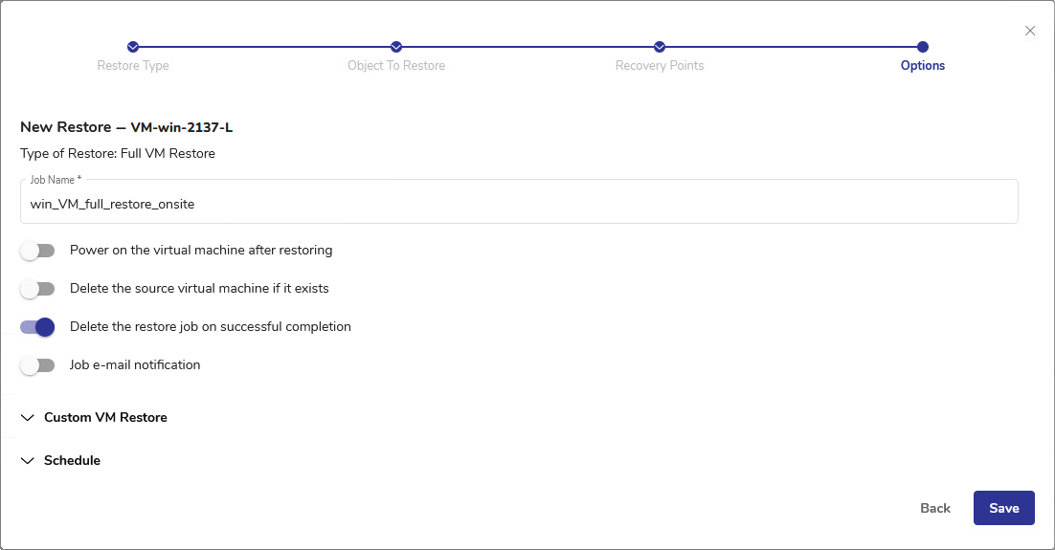Disable delete restore job on successful completion
This screenshot has height=550, width=1055.
tap(37, 327)
